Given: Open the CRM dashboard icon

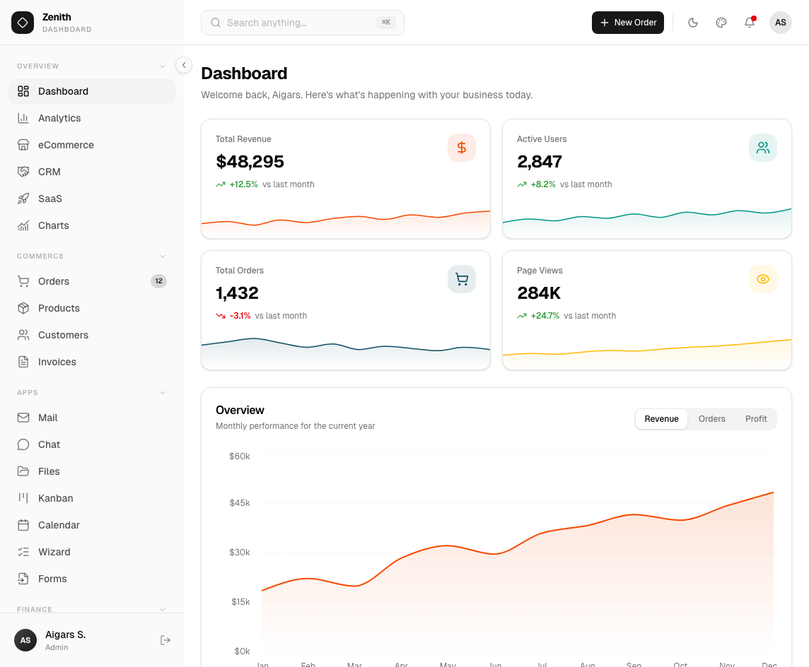Looking at the screenshot, I should (x=23, y=172).
